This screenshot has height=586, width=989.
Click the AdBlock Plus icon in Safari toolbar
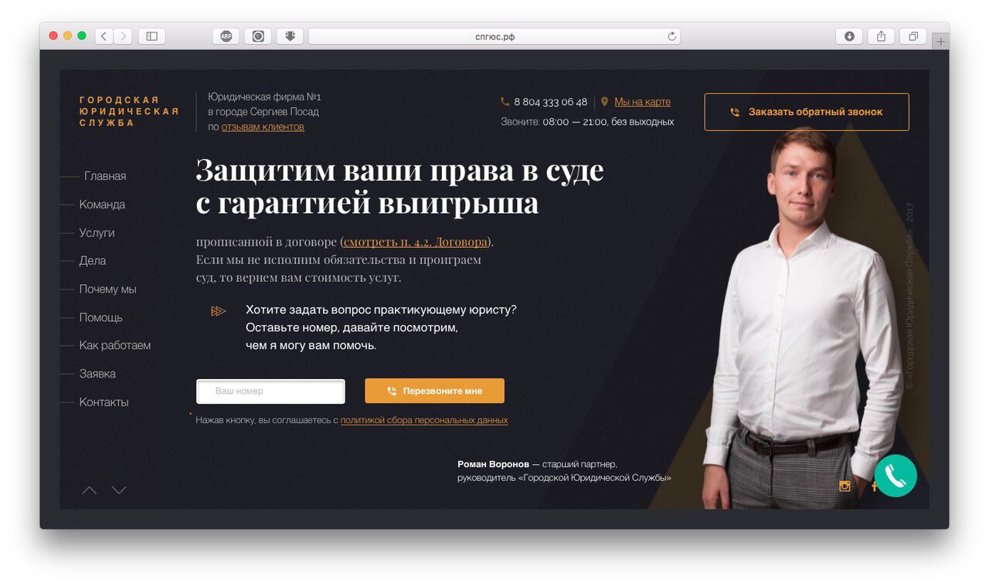[226, 36]
